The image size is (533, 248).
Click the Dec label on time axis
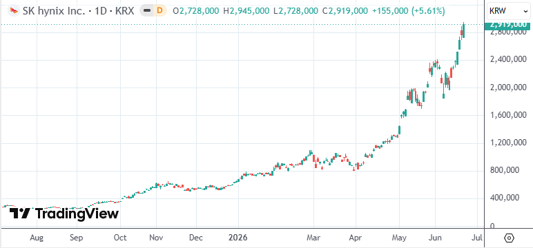point(196,238)
